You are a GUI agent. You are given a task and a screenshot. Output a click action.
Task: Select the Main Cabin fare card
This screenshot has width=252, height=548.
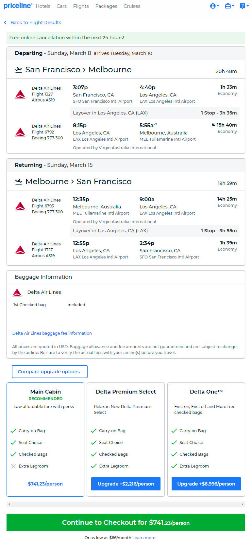(45, 439)
